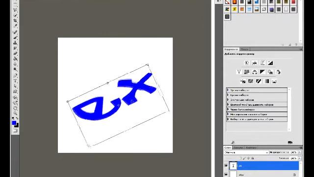Image resolution: width=314 pixels, height=177 pixels.
Task: Select the Brush tool
Action: click(x=15, y=37)
